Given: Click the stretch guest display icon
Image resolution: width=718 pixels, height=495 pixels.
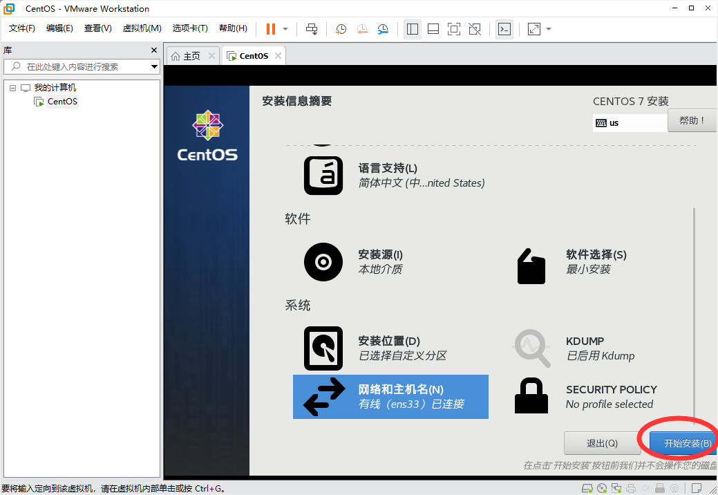Looking at the screenshot, I should pos(534,29).
